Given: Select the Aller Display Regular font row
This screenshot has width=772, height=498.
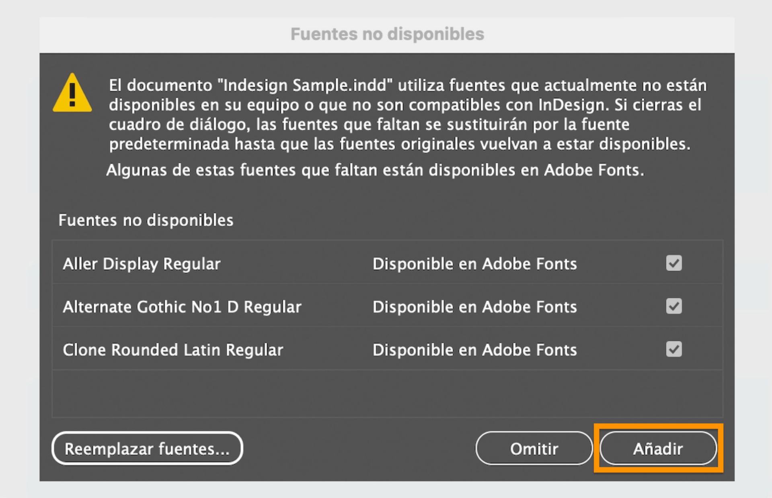Looking at the screenshot, I should pos(141,264).
